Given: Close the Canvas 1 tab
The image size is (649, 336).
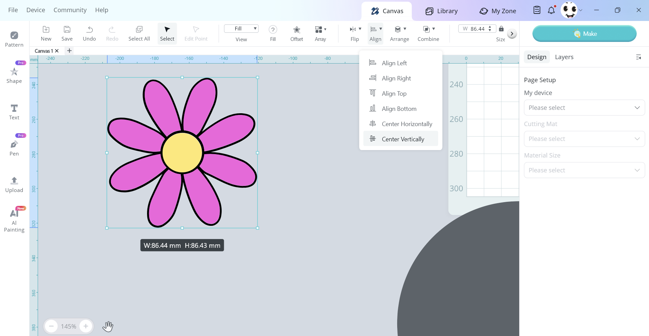Looking at the screenshot, I should [57, 51].
